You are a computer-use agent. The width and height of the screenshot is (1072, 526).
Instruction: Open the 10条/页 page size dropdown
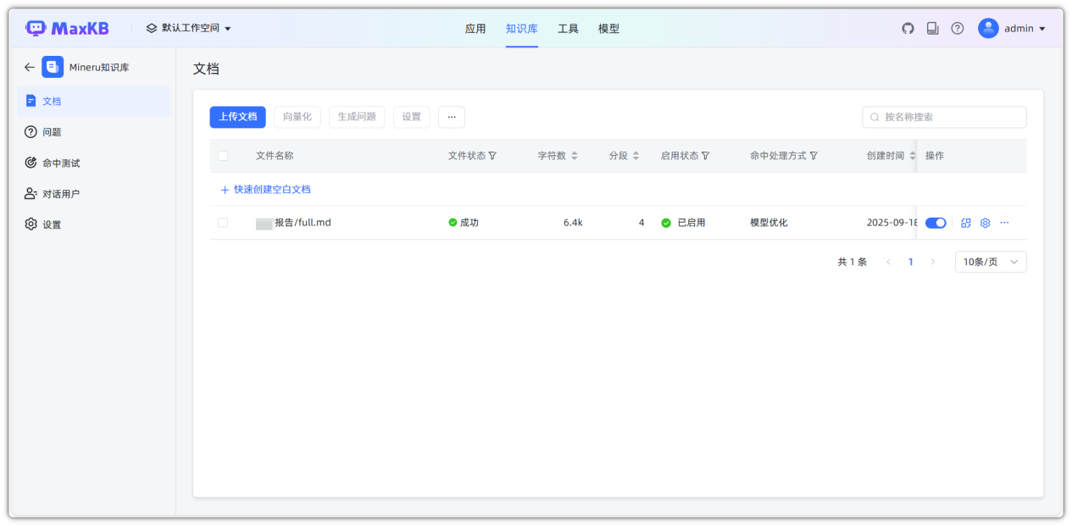[990, 262]
